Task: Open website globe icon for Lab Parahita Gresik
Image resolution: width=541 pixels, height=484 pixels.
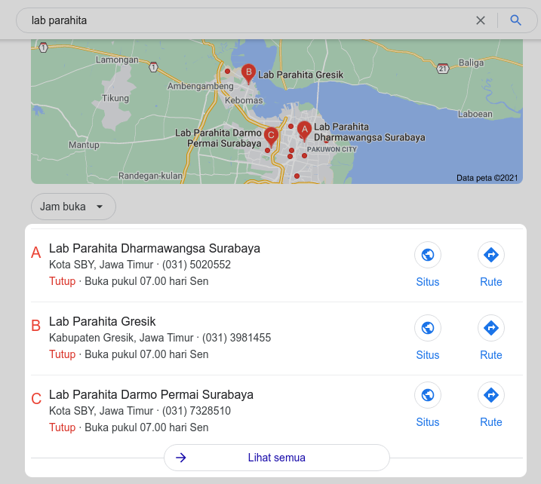Action: (x=428, y=328)
